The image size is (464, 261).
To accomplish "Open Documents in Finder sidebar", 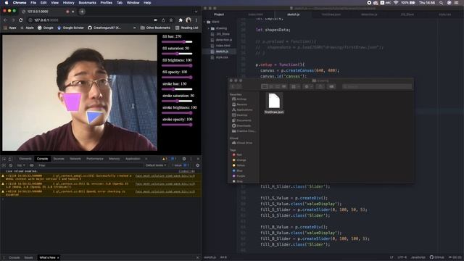I will (241, 120).
